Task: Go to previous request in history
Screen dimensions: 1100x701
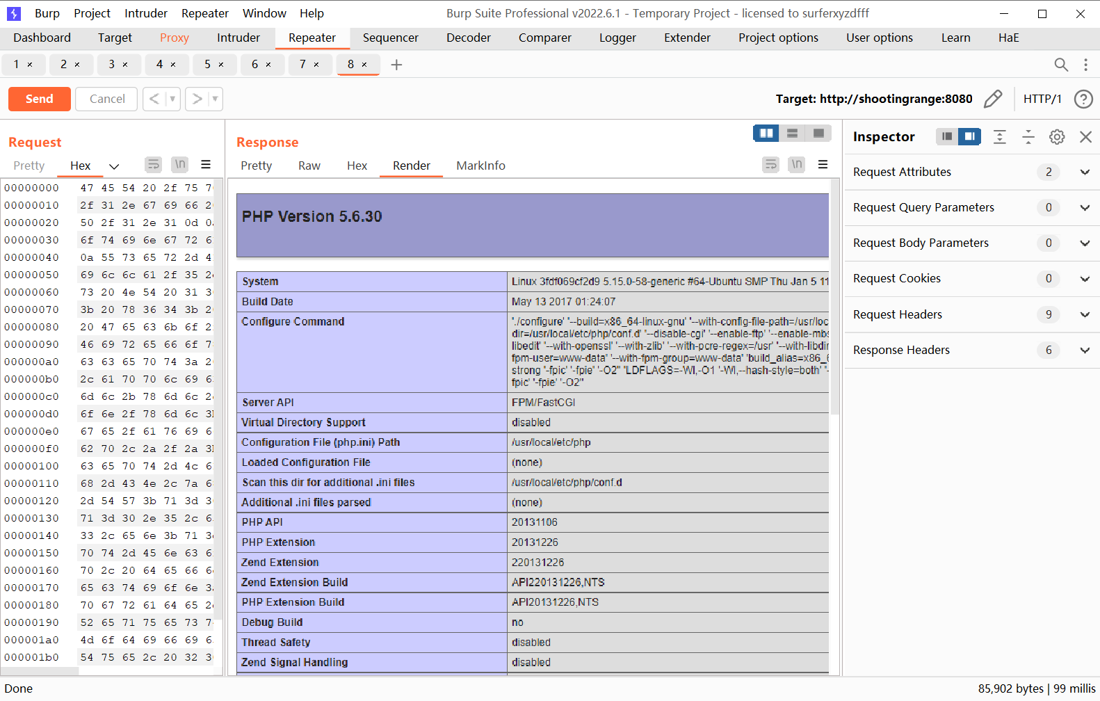Action: click(154, 99)
